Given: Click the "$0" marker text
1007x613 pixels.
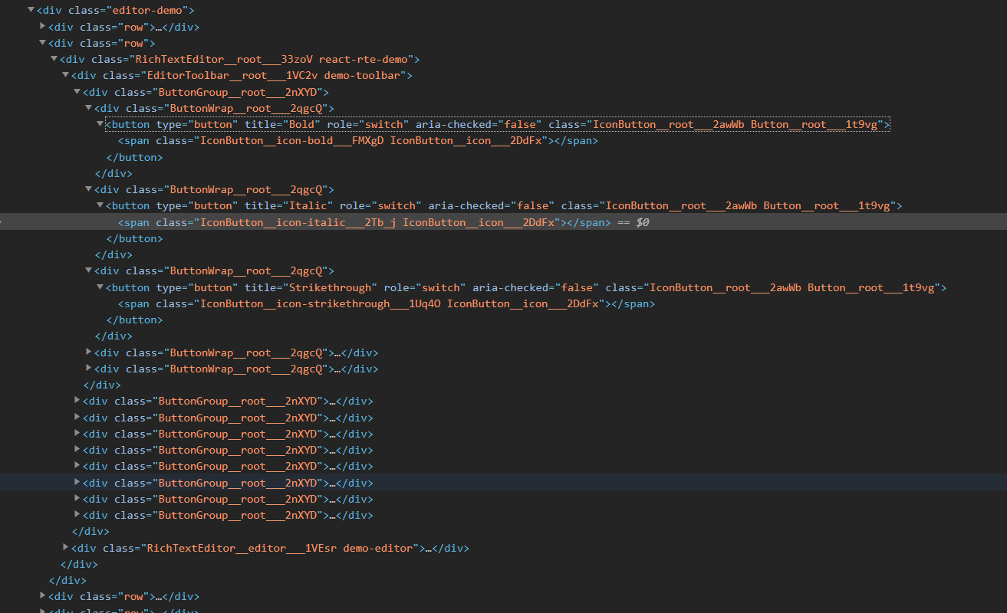Looking at the screenshot, I should 643,222.
